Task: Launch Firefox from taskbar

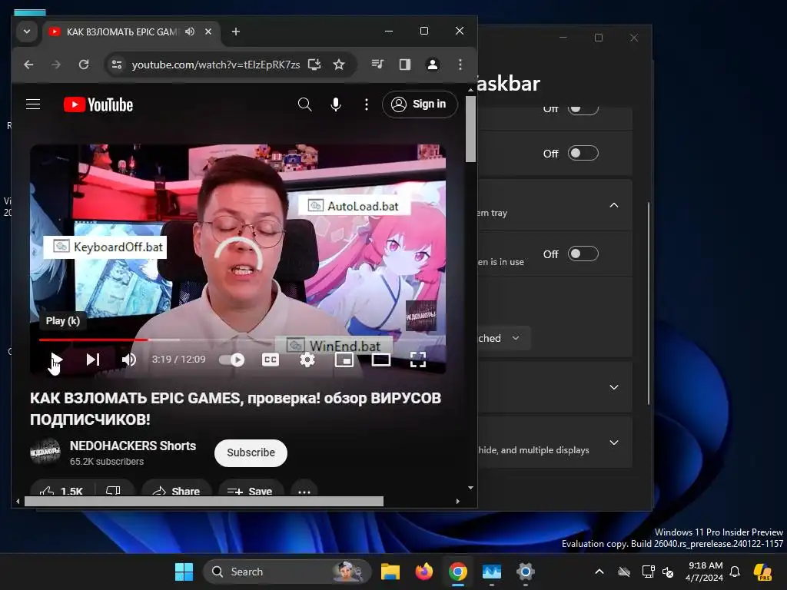Action: (424, 572)
